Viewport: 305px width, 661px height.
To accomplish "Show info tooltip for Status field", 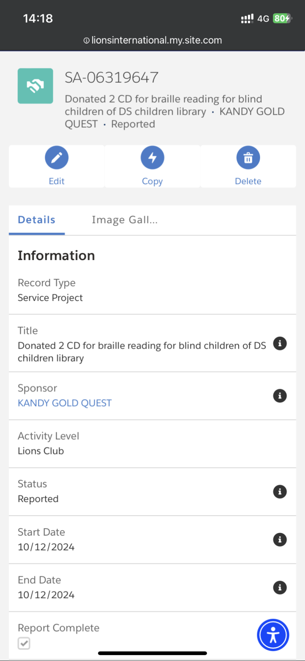I will 280,492.
